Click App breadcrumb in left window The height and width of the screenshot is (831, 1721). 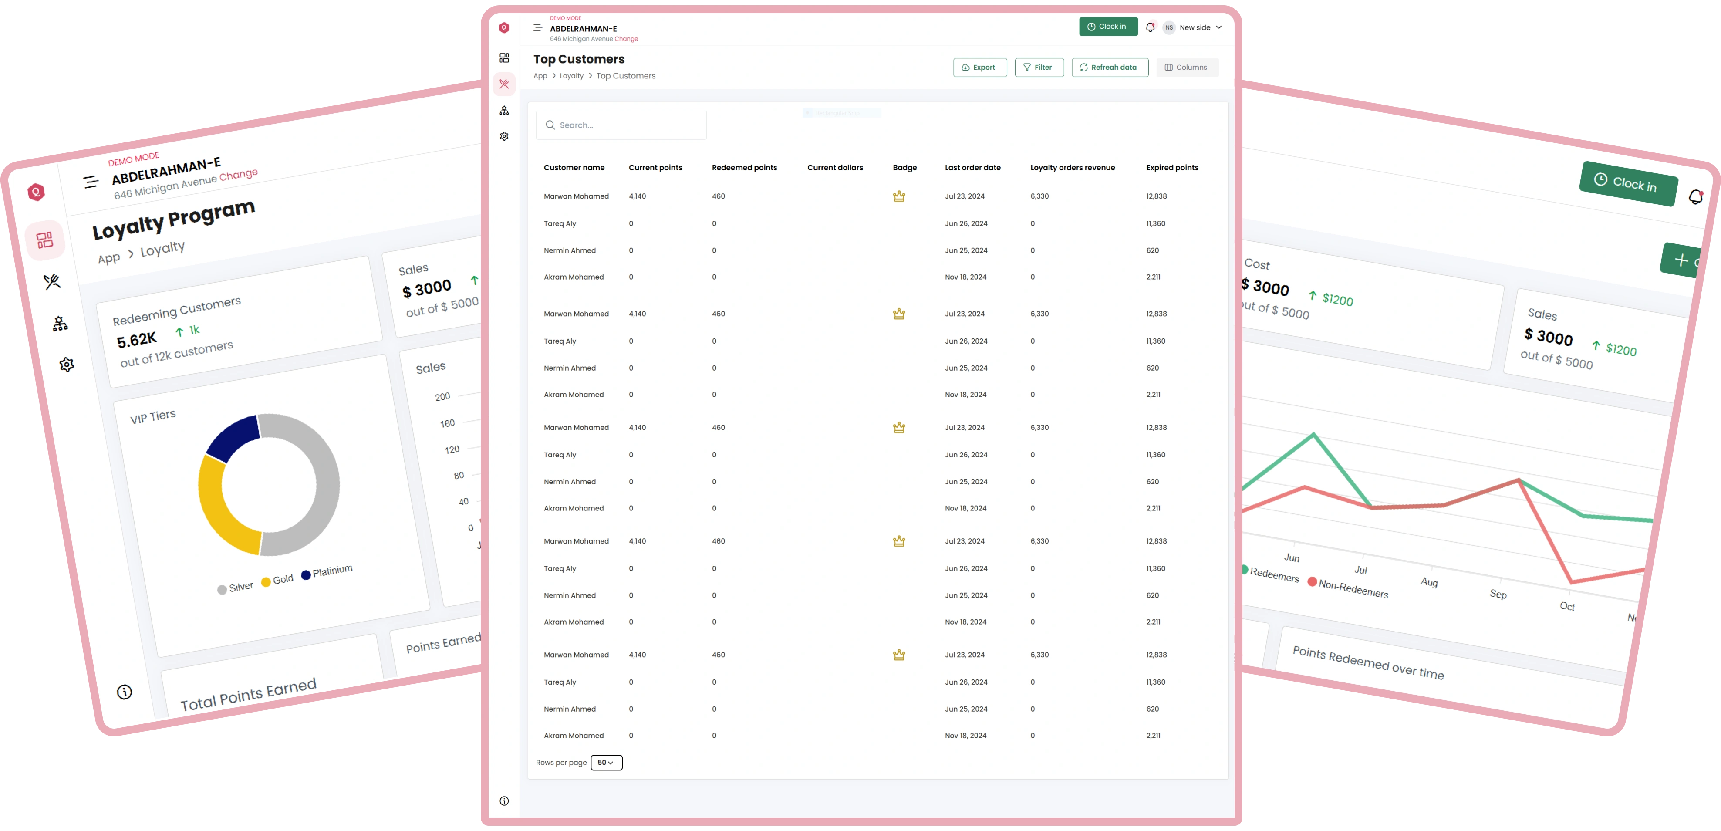click(x=109, y=259)
